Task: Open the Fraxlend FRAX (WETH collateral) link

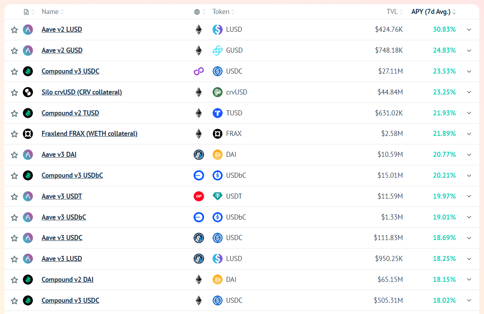Action: coord(89,134)
